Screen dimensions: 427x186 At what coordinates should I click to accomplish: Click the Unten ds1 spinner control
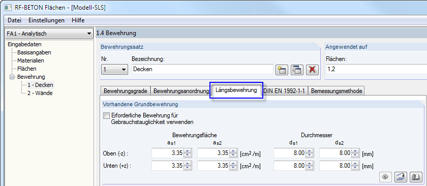309,166
